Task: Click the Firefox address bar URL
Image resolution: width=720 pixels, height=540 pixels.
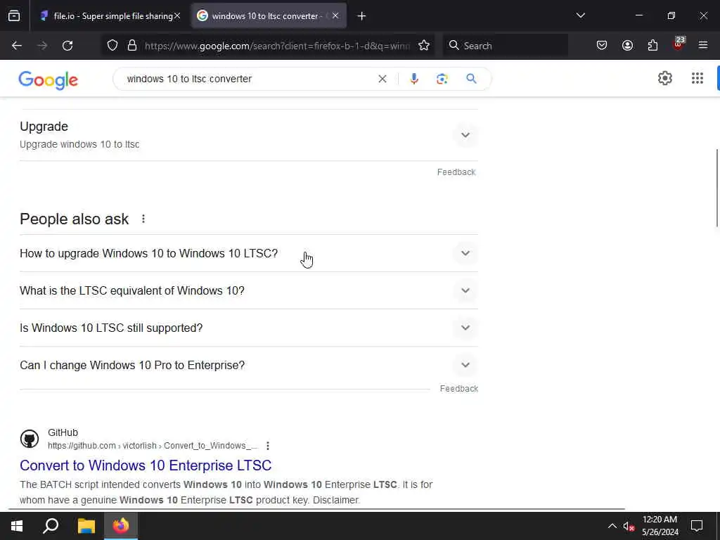Action: 277,46
